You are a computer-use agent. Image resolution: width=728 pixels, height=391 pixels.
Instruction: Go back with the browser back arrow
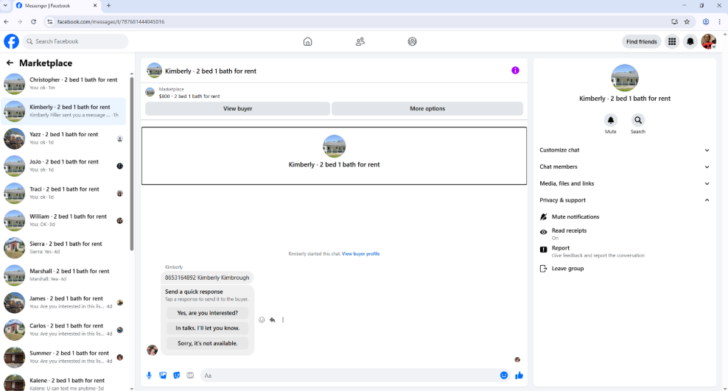6,21
